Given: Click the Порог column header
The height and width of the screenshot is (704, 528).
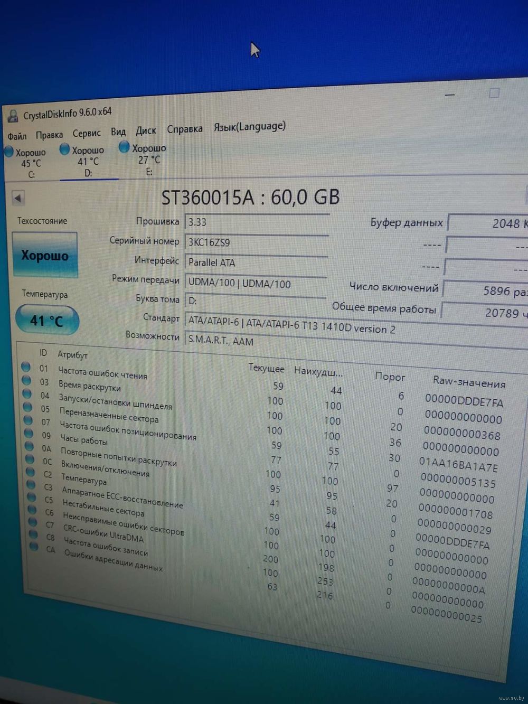Looking at the screenshot, I should 390,377.
